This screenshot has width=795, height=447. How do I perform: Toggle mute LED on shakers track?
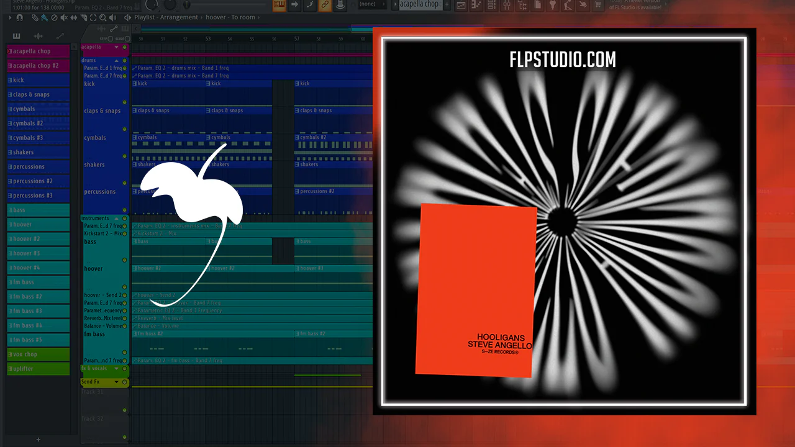click(x=125, y=183)
